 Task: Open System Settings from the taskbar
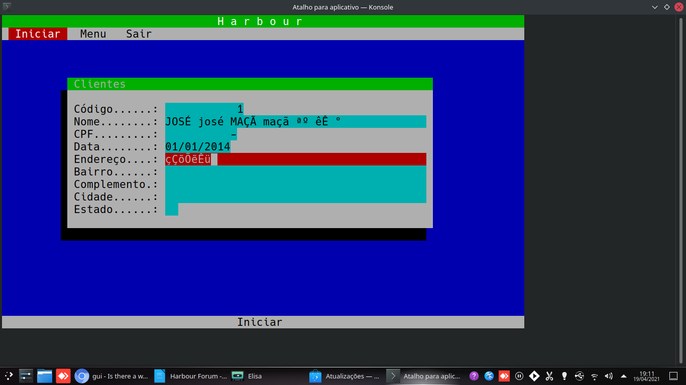point(26,376)
